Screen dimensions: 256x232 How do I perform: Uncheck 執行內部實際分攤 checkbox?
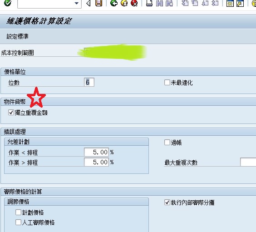point(167,202)
